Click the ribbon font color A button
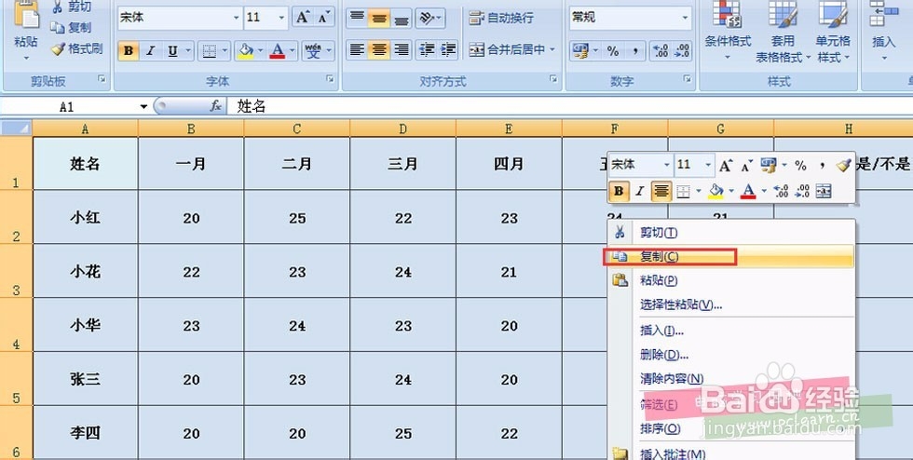This screenshot has width=913, height=460. (x=278, y=50)
